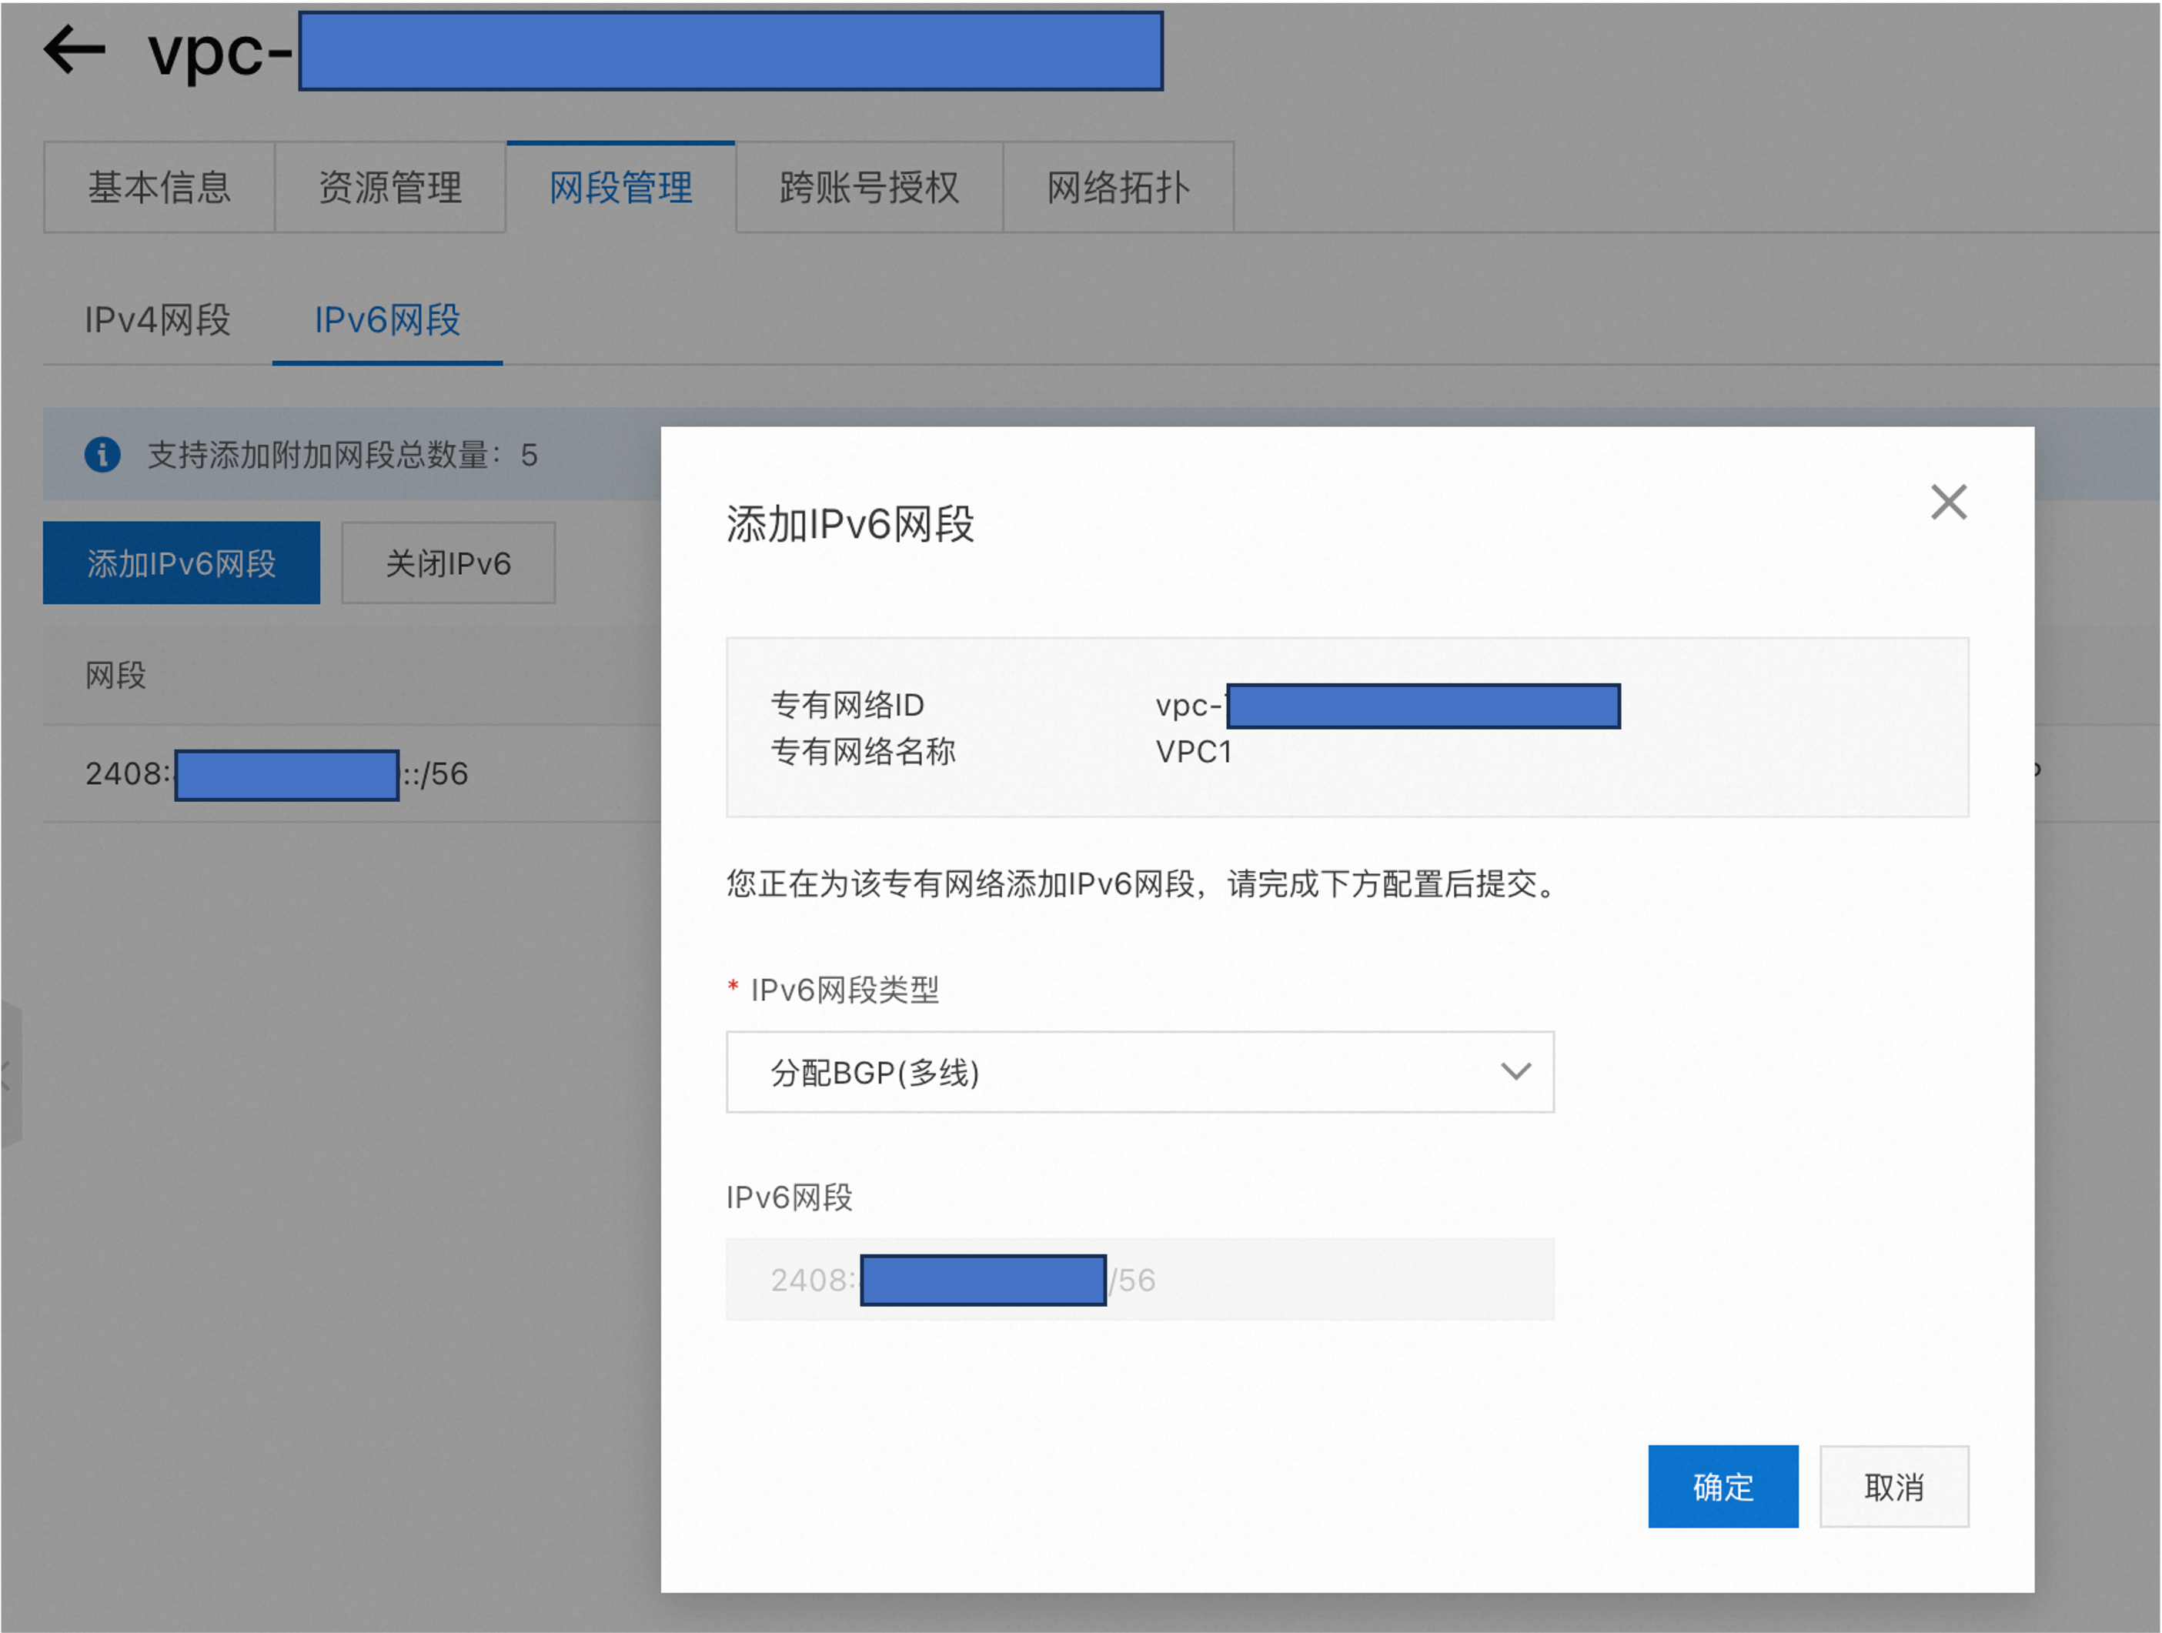Switch to the 资源管理 tab

[390, 187]
